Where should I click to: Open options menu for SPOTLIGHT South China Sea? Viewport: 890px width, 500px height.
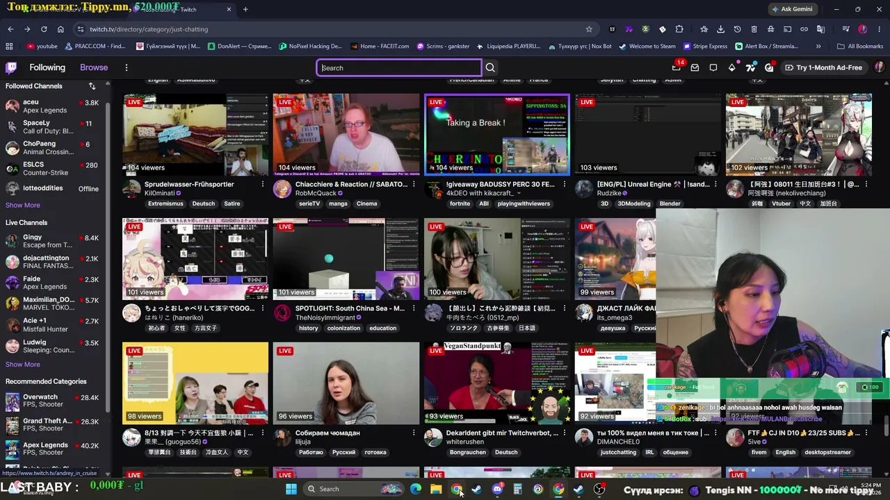[414, 308]
